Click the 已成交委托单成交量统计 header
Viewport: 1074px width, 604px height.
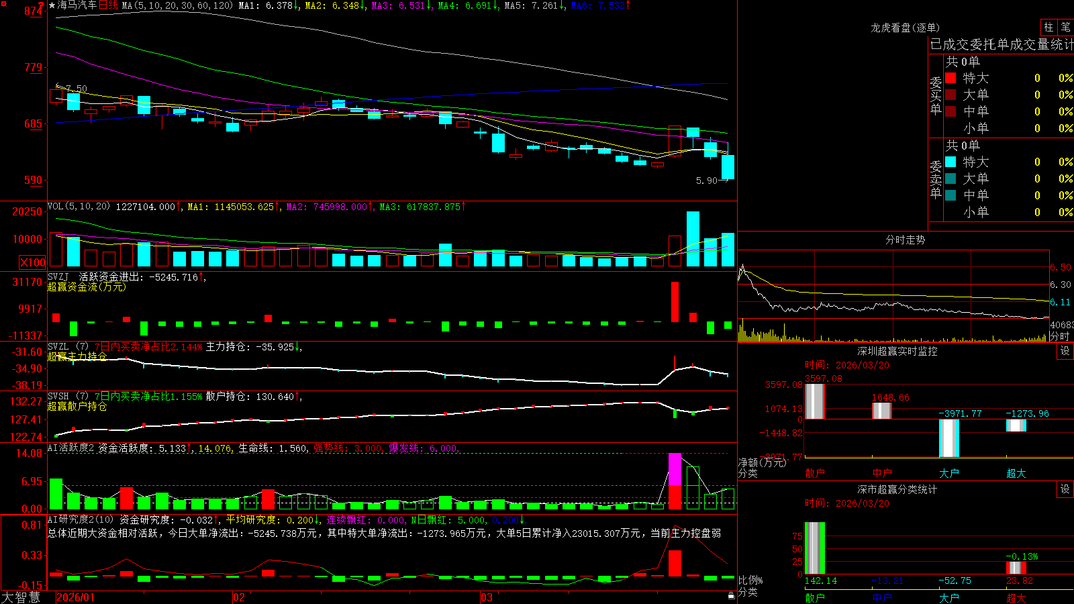point(1002,44)
